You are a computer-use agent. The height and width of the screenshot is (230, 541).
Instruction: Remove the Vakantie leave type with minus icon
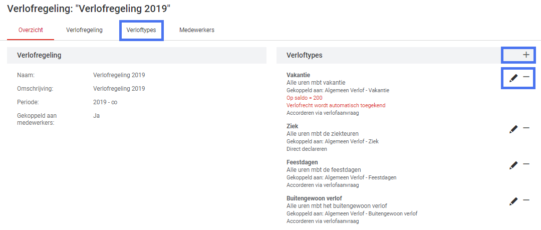coord(526,77)
